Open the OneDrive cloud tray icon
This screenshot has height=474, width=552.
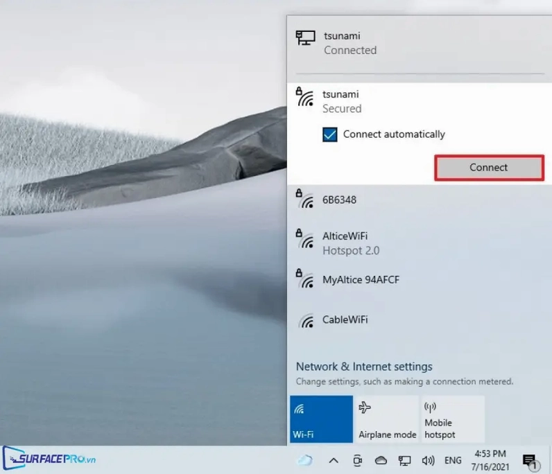[x=381, y=460]
